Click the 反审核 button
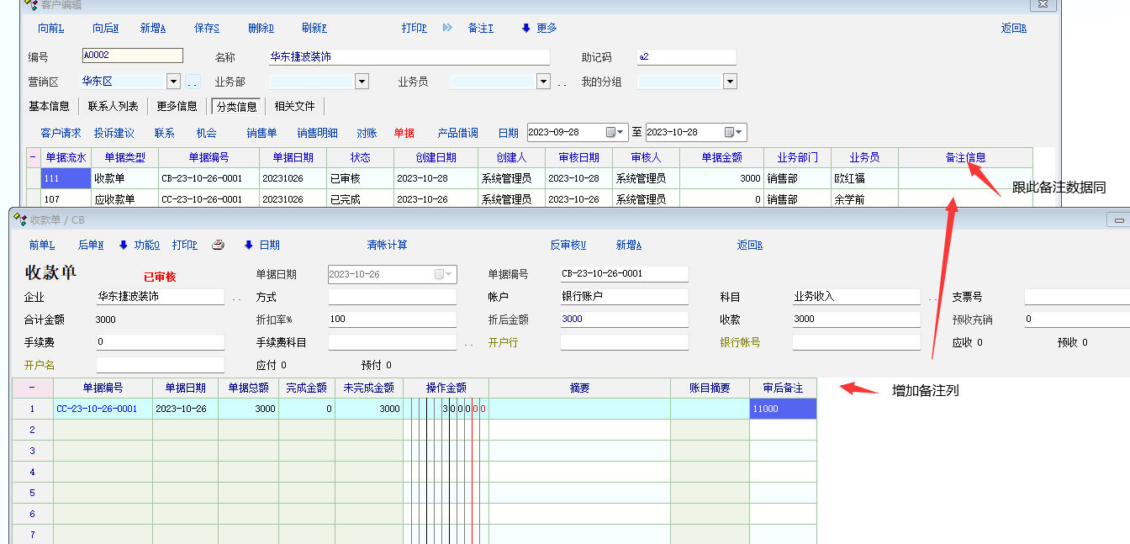Viewport: 1130px width, 544px height. (568, 246)
